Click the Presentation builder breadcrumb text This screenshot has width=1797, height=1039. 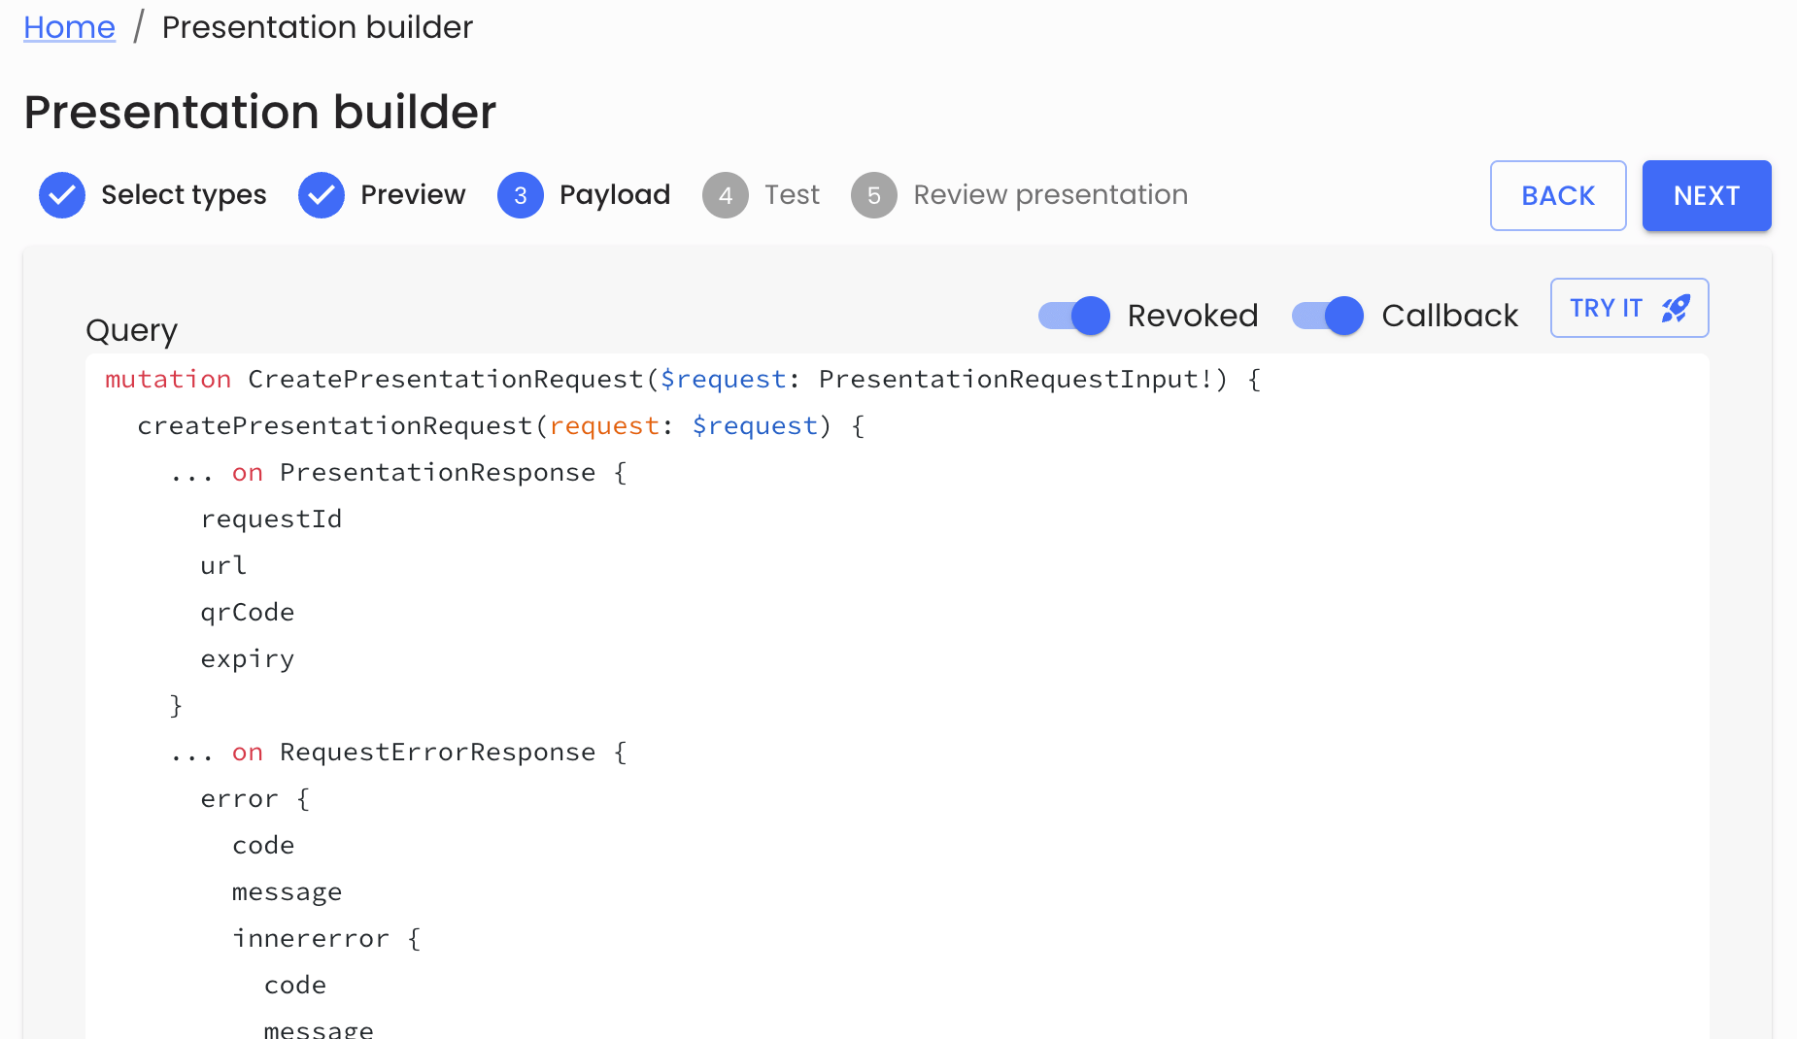point(318,26)
